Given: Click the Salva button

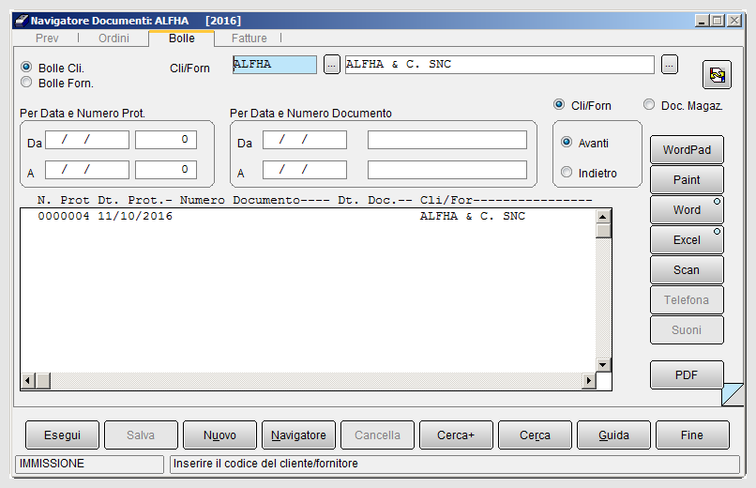Looking at the screenshot, I should (141, 435).
